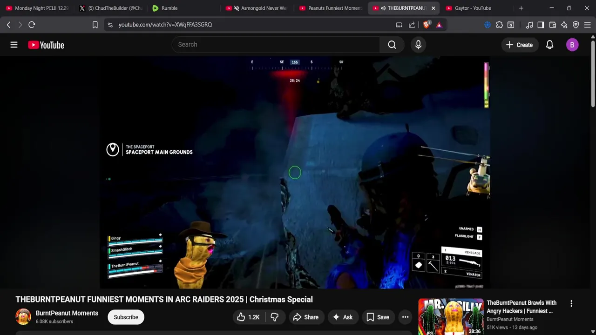Screen dimensions: 596x335
Task: Click the page search toolbar icon
Action: tap(511, 25)
